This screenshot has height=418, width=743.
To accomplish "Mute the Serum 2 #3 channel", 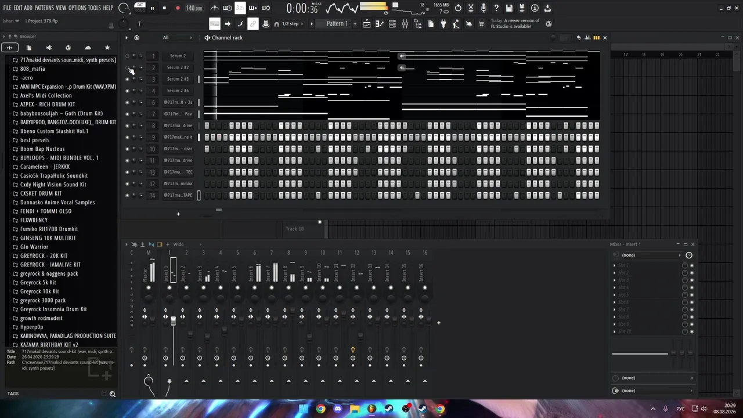I will coord(127,79).
